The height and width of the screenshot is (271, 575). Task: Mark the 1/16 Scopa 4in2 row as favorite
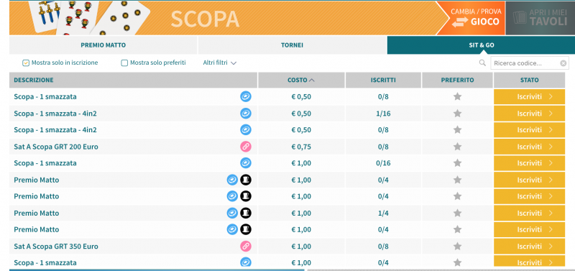pyautogui.click(x=457, y=114)
